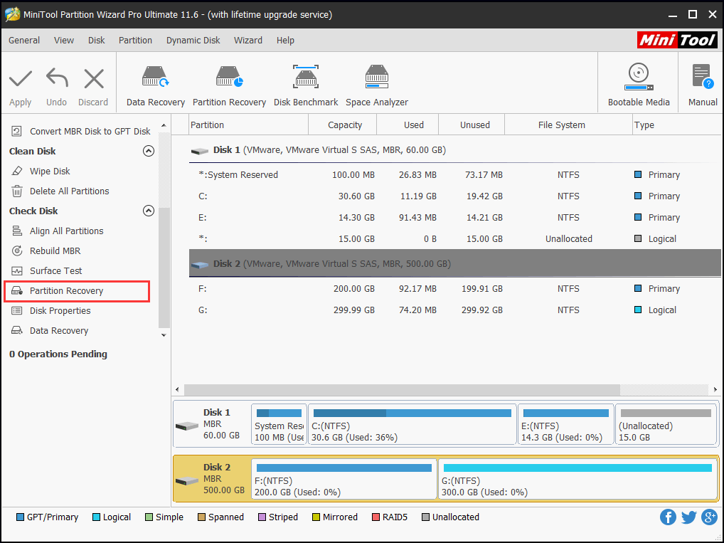The image size is (724, 543).
Task: Sort by the Unused column header
Action: click(x=472, y=125)
